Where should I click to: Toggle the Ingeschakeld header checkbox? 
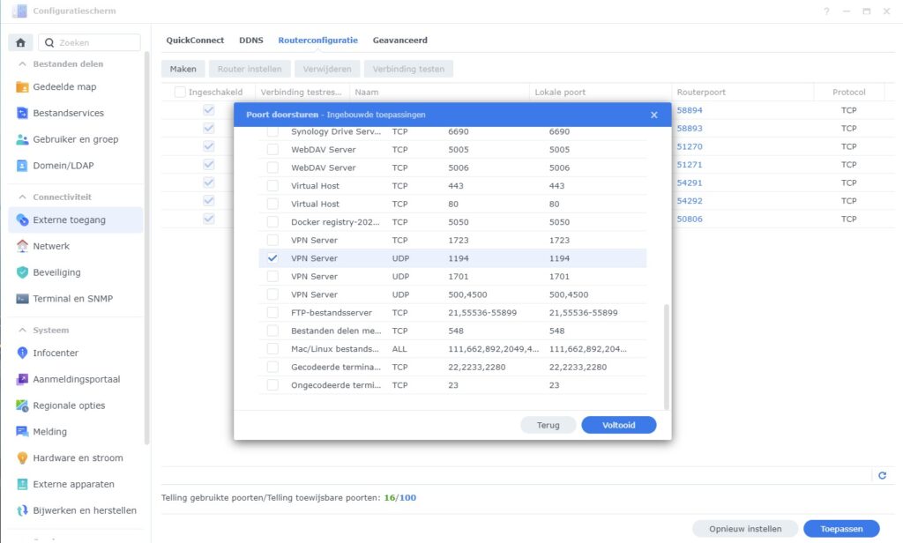180,93
